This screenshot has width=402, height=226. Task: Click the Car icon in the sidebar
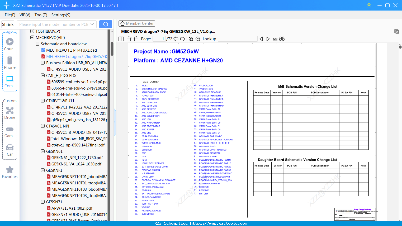pos(10,148)
